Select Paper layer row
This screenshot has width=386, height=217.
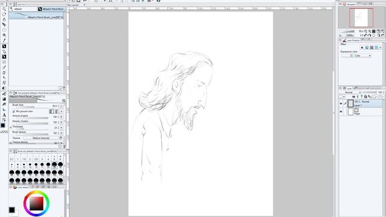coord(361,112)
